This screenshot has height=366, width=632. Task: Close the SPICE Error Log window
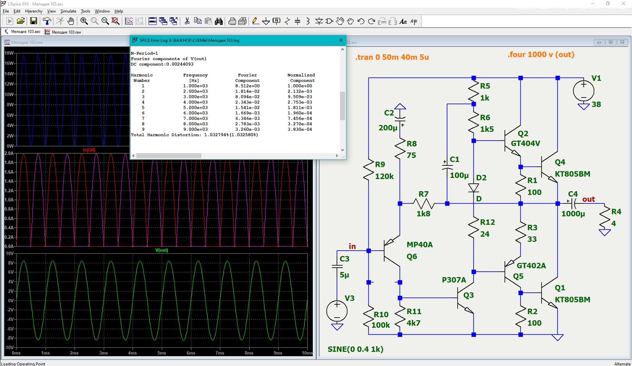click(x=341, y=40)
